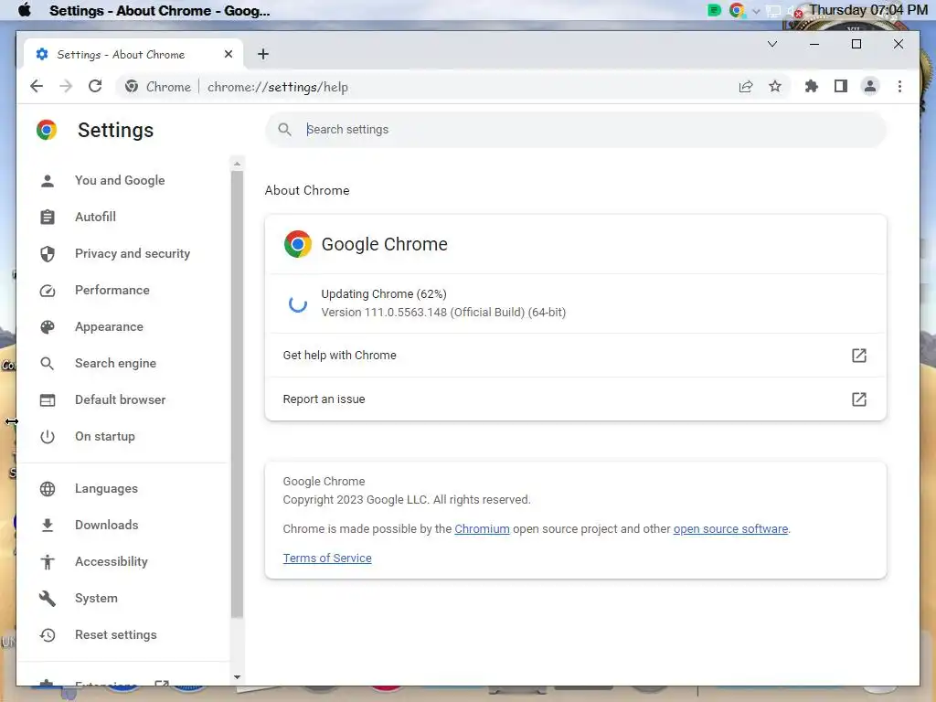Click the external link icon for Get help

(859, 356)
